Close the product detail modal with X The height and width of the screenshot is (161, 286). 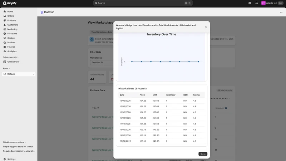[206, 27]
